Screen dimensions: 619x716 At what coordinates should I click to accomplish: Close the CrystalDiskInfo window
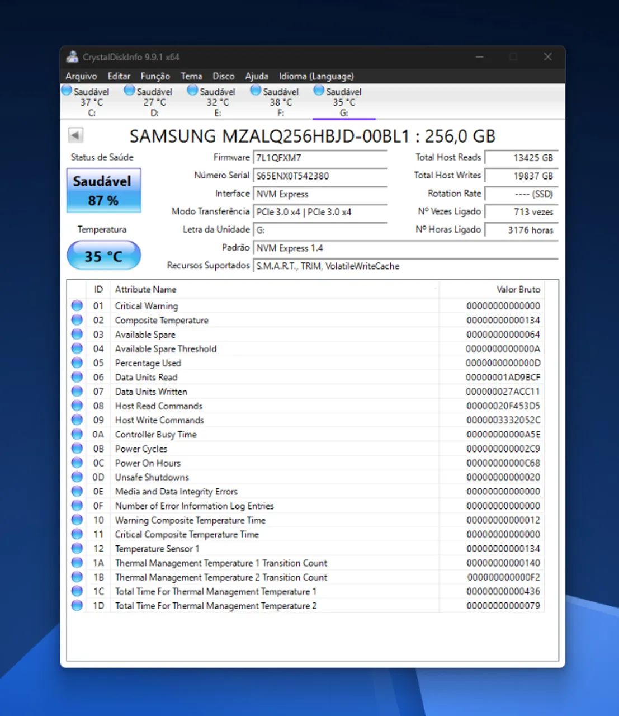[x=548, y=56]
